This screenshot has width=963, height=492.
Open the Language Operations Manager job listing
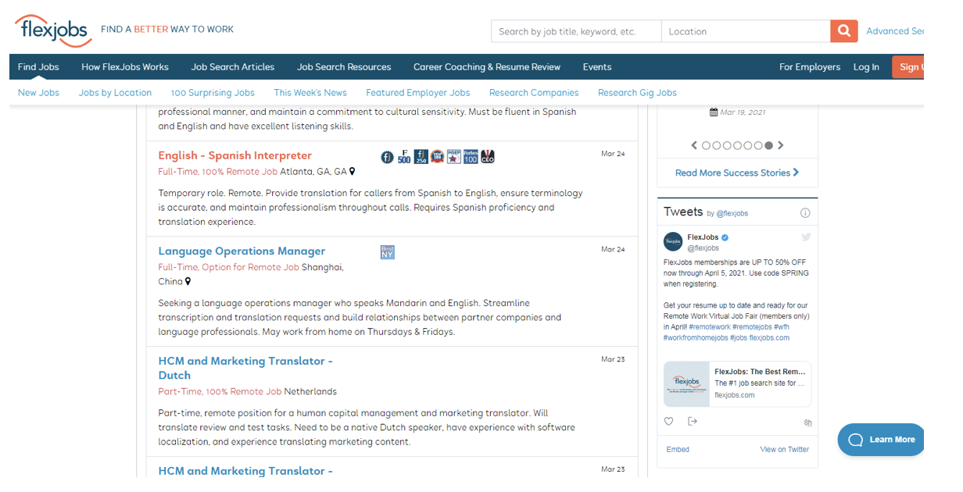[242, 251]
